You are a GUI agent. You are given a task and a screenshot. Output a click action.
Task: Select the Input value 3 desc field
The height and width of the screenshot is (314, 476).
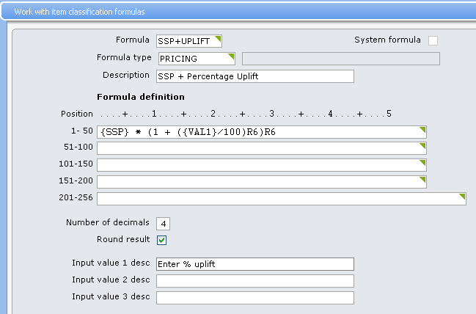255,298
